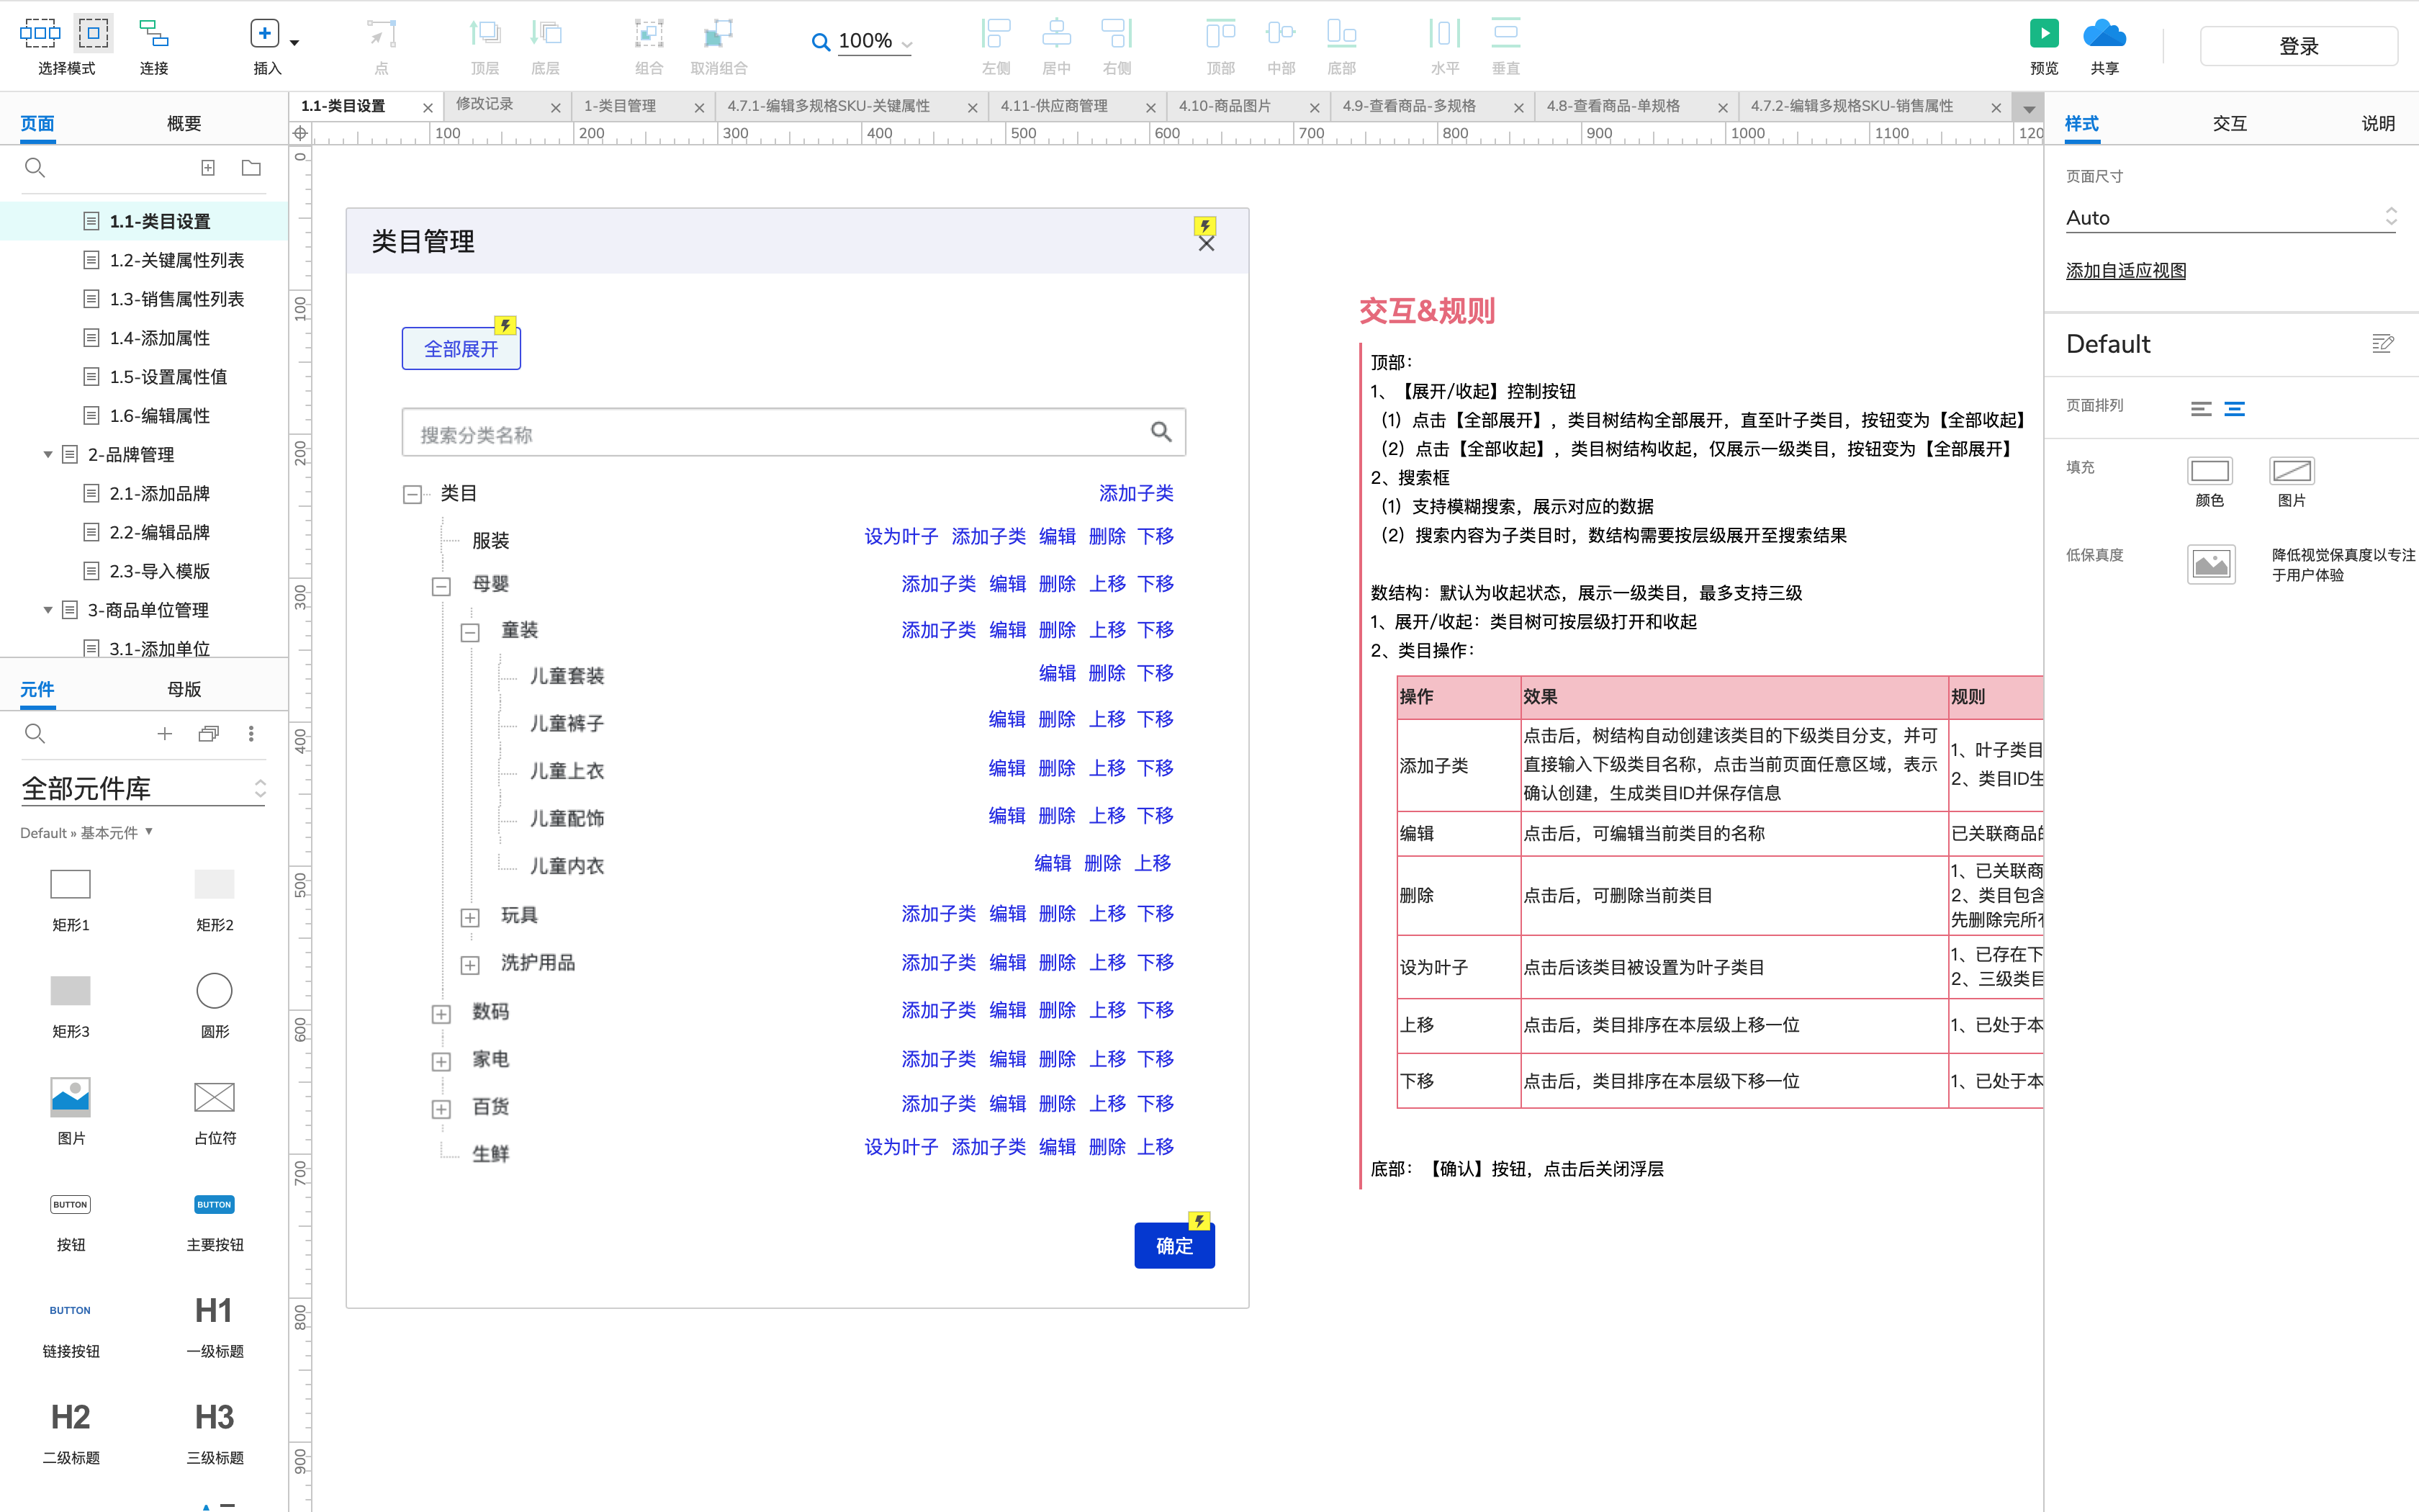The width and height of the screenshot is (2419, 1512).
Task: Click the blue 确定 confirm button
Action: pos(1174,1246)
